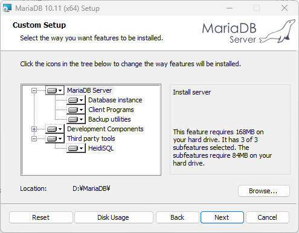Image resolution: width=299 pixels, height=233 pixels.
Task: Go Back to previous setup step
Action: pyautogui.click(x=177, y=217)
